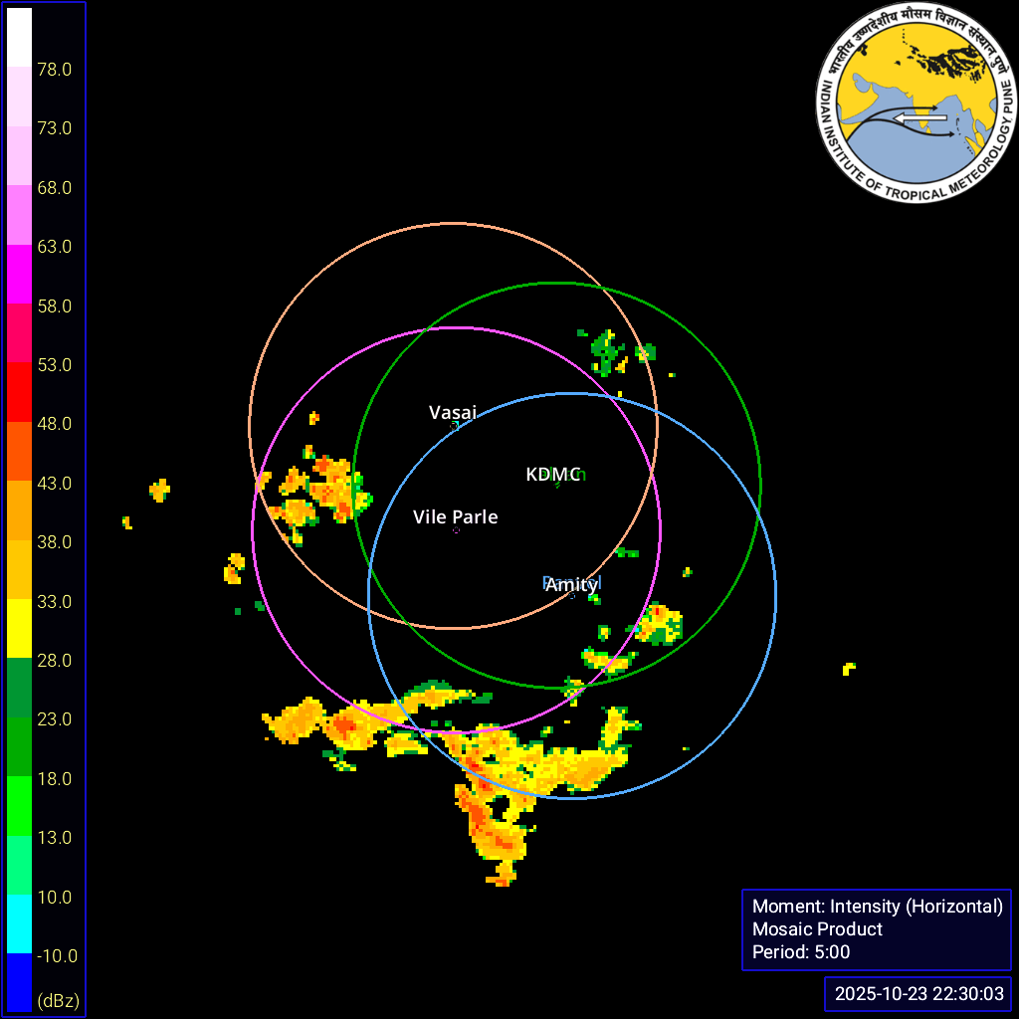Click the 63.0 value on the color scale
The height and width of the screenshot is (1019, 1019).
coord(54,247)
